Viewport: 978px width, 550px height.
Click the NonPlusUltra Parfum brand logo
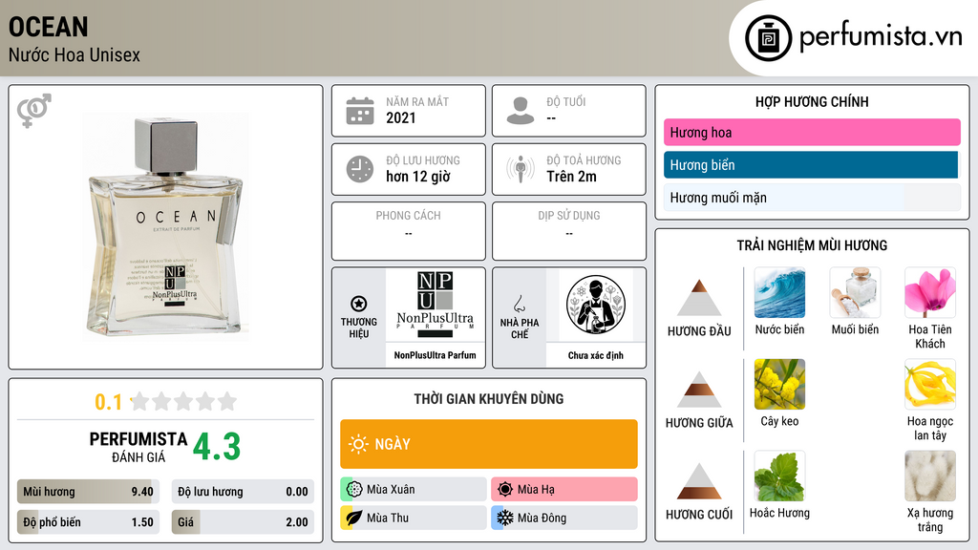click(x=435, y=305)
